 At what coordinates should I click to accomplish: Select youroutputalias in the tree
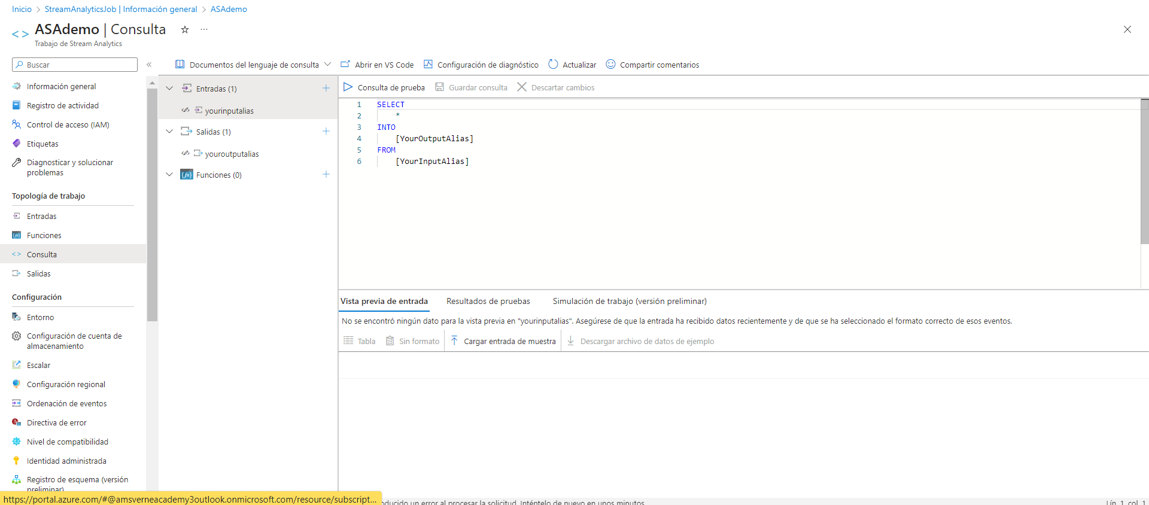click(232, 154)
